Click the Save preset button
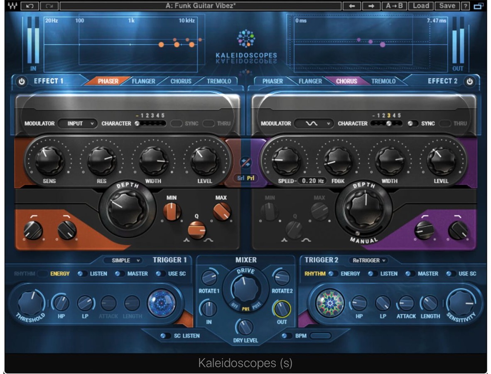This screenshot has width=491, height=374. [x=447, y=6]
